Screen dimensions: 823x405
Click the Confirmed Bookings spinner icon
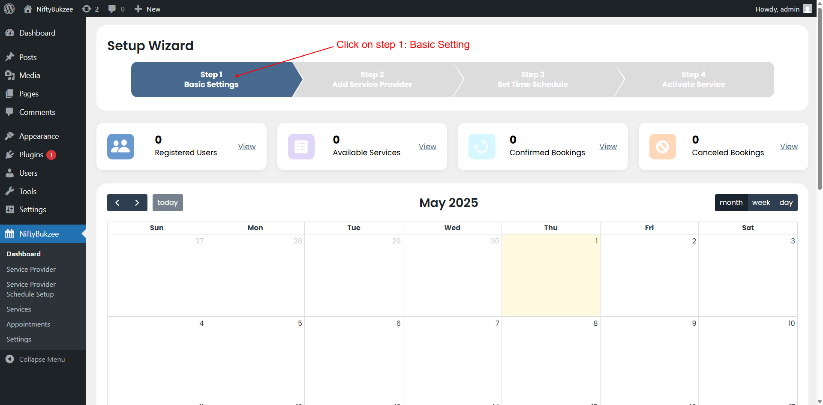click(482, 147)
